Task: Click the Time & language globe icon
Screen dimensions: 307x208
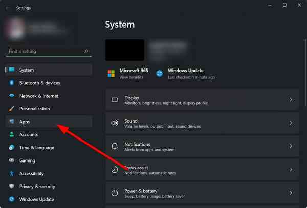Action: (x=11, y=148)
